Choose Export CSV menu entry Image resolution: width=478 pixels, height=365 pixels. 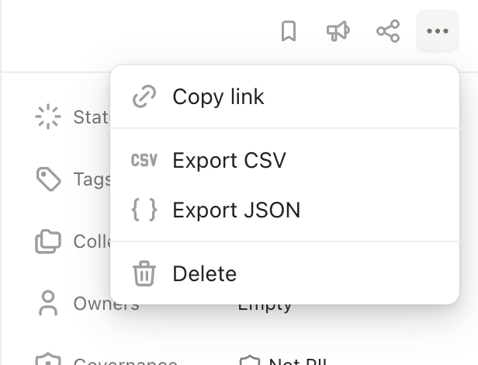point(285,160)
